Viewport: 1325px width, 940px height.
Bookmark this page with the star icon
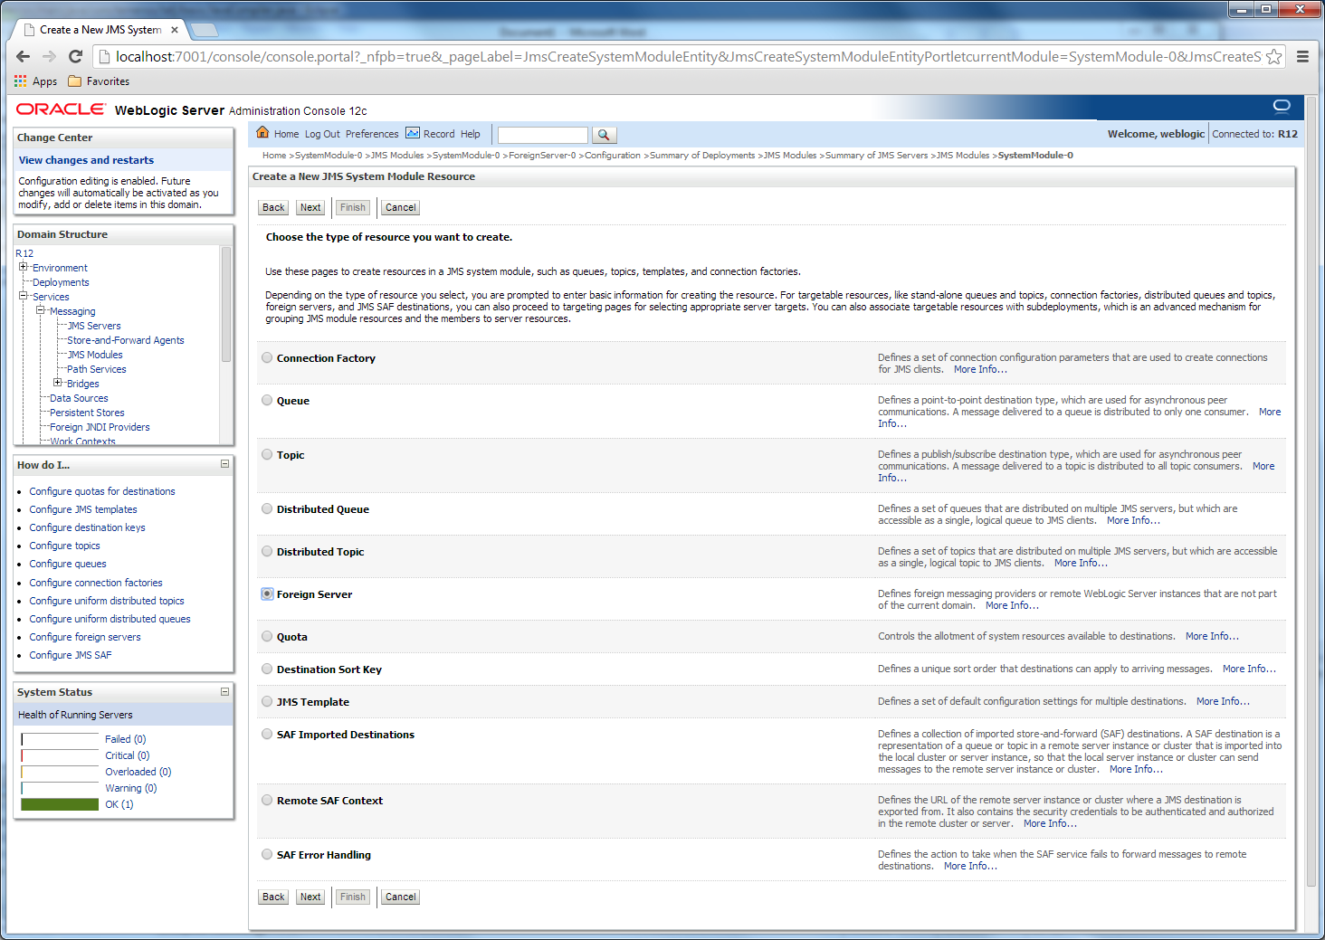pos(1273,56)
